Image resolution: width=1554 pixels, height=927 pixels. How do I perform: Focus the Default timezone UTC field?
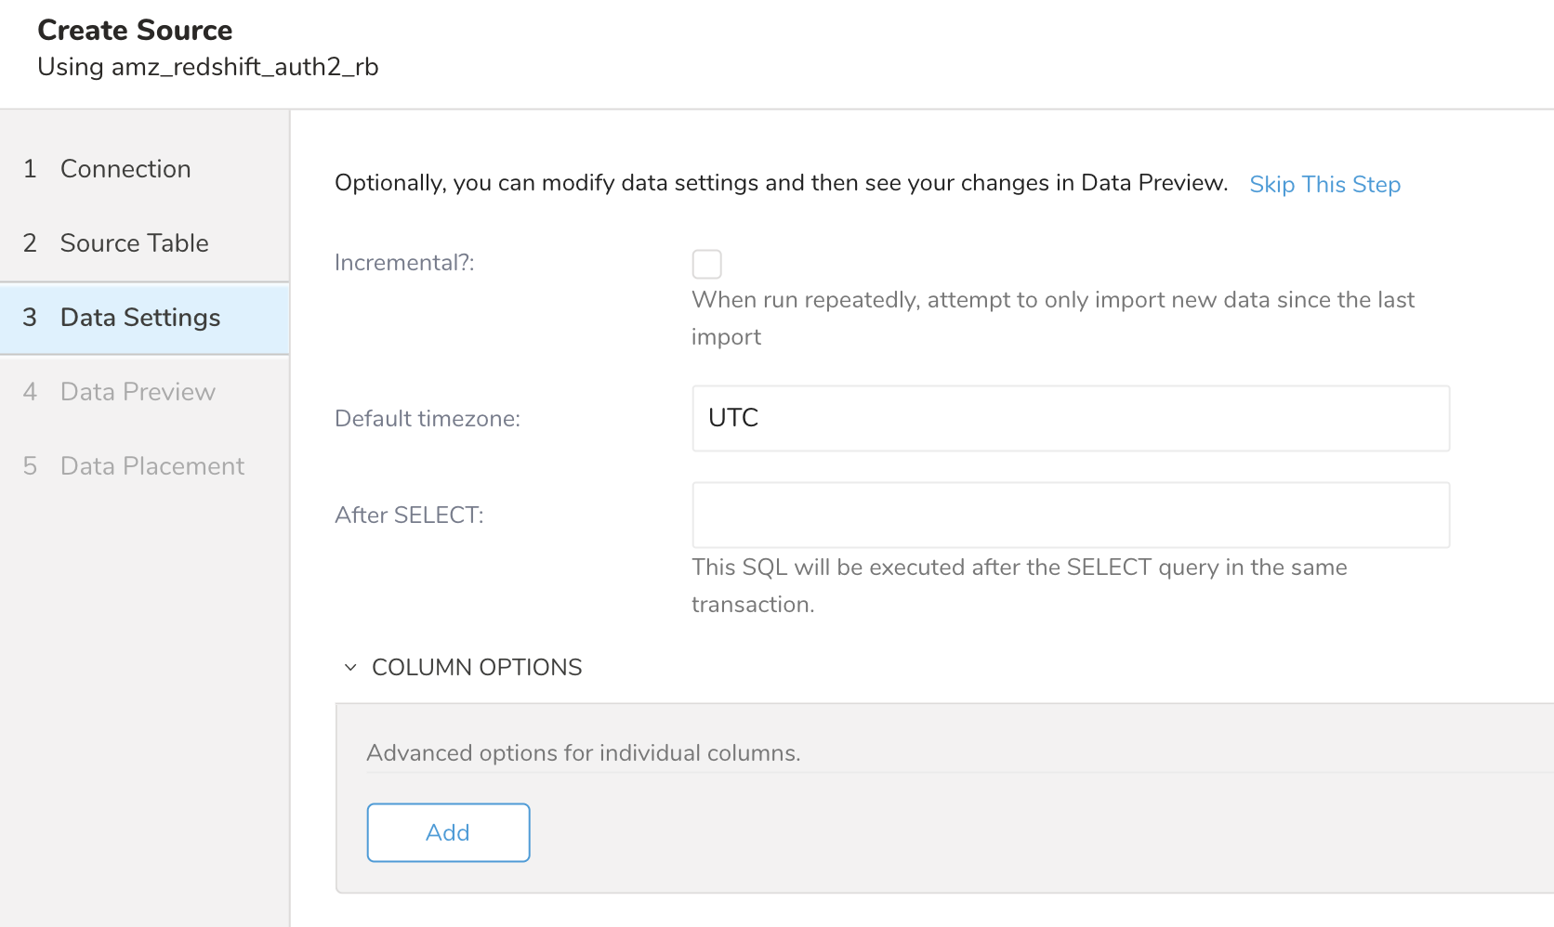[x=1070, y=418]
